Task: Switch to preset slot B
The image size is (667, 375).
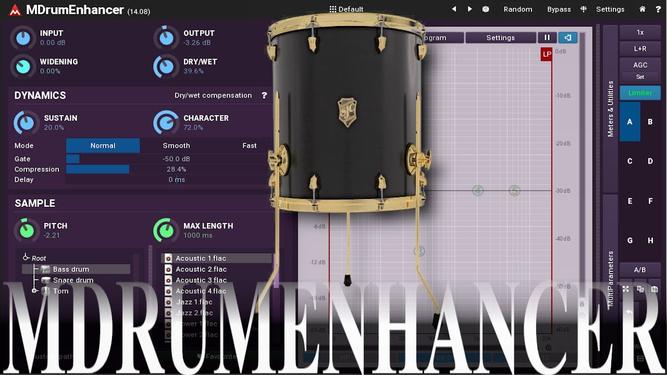Action: coord(650,122)
